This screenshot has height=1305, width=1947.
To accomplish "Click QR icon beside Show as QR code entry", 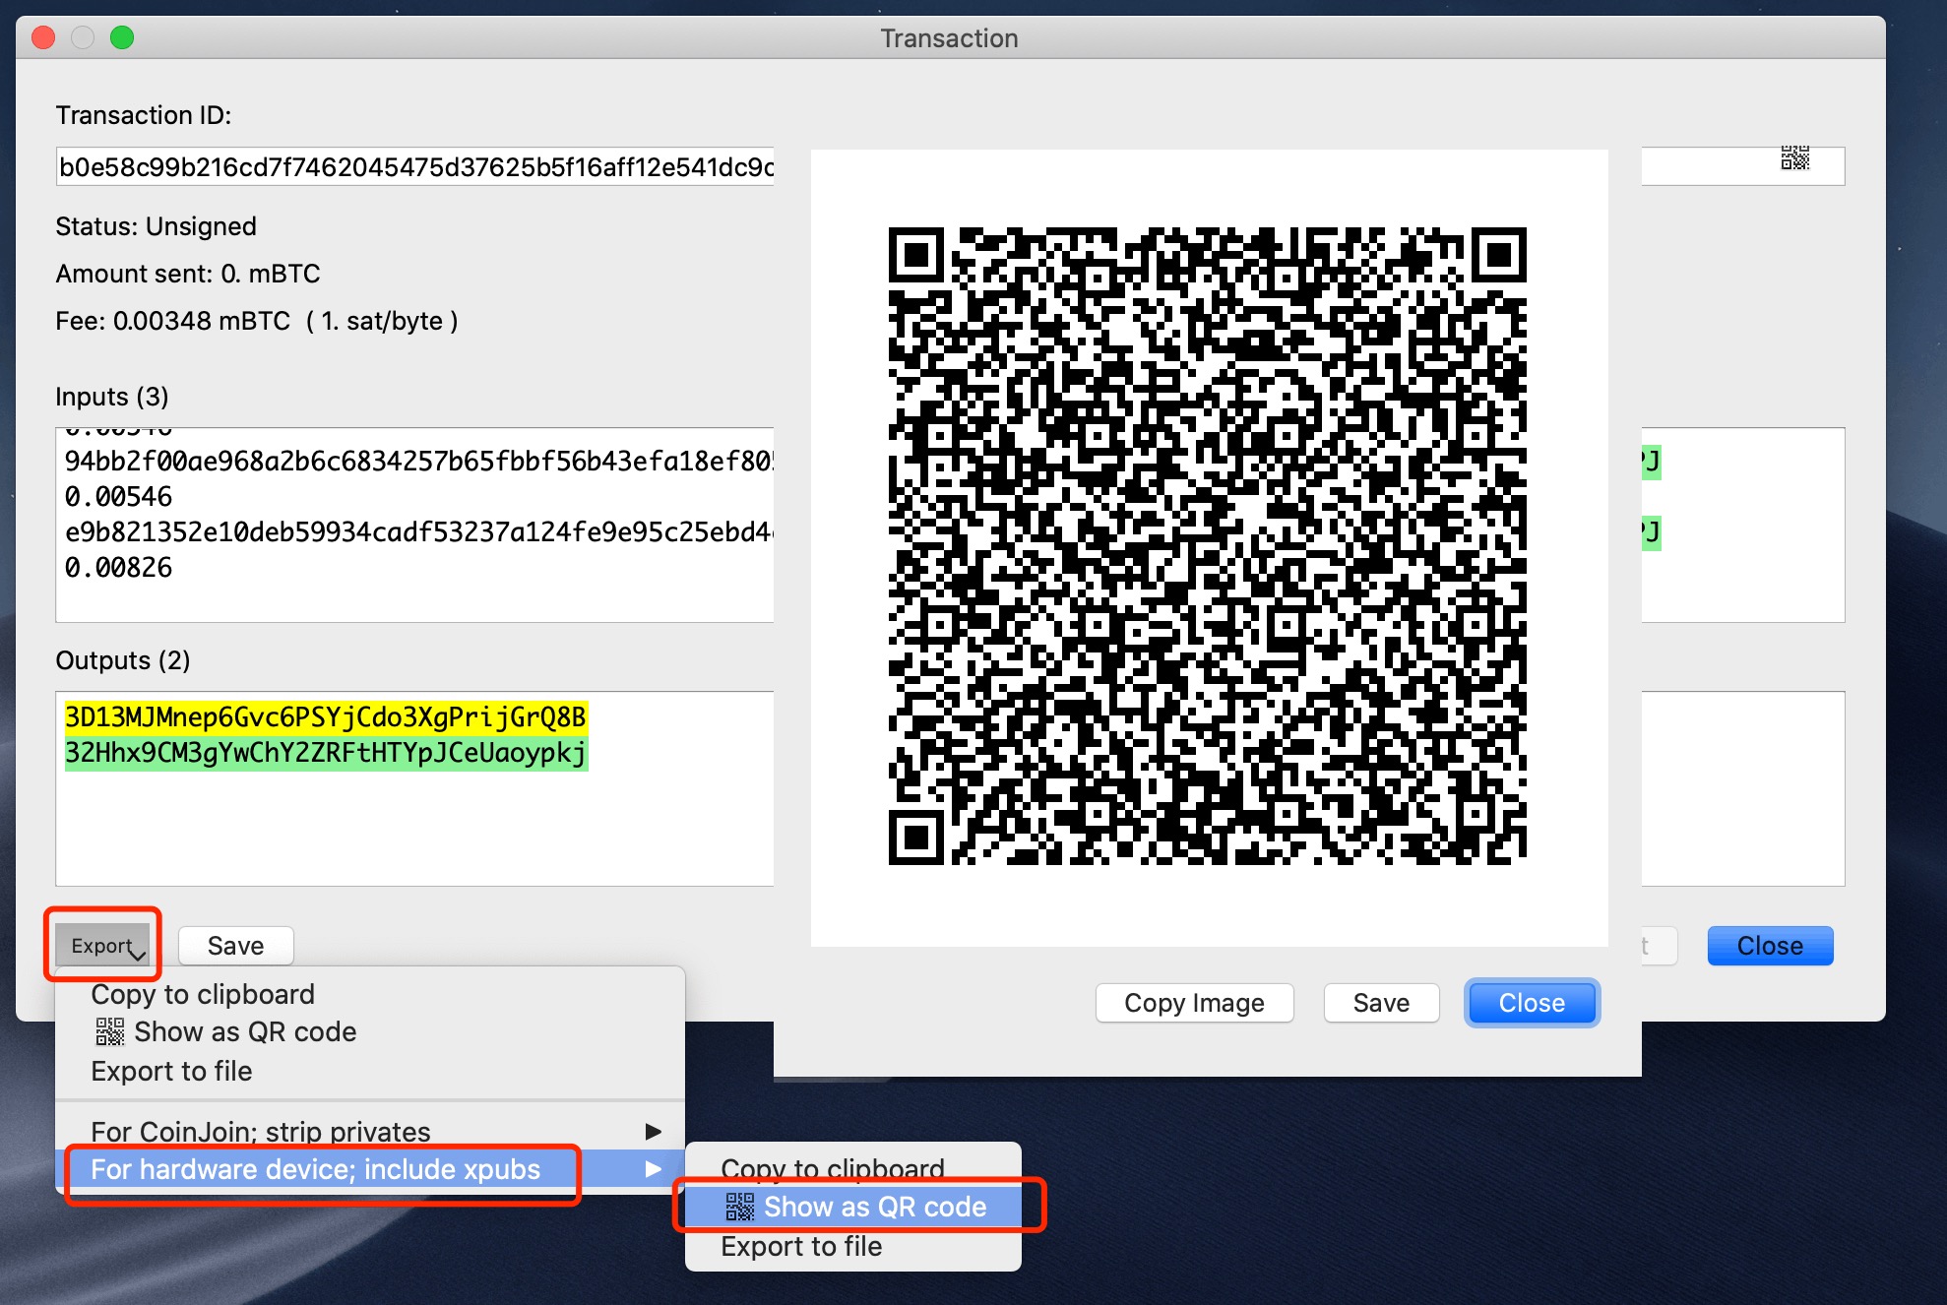I will [x=108, y=1031].
